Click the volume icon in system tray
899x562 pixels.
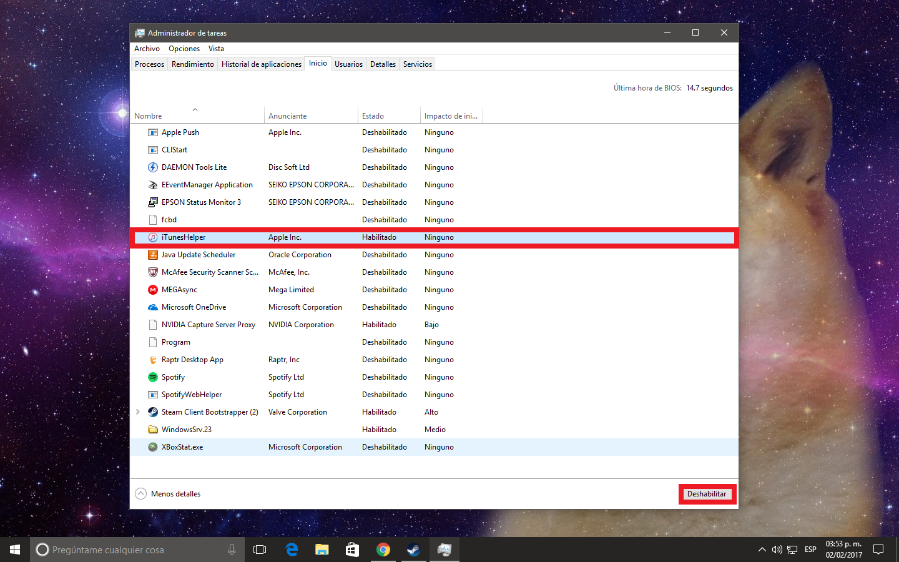pos(777,550)
